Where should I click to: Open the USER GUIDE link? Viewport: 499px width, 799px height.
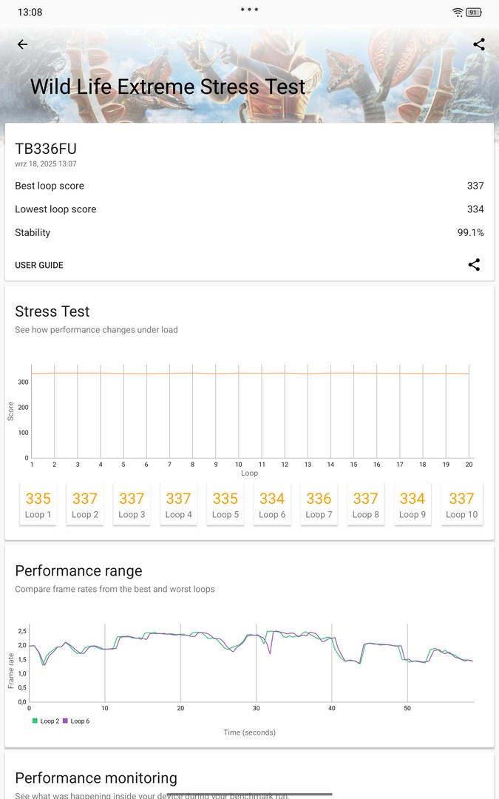pyautogui.click(x=39, y=265)
